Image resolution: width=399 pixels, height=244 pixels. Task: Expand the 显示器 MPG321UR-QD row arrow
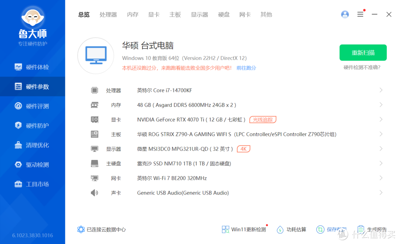coord(381,149)
